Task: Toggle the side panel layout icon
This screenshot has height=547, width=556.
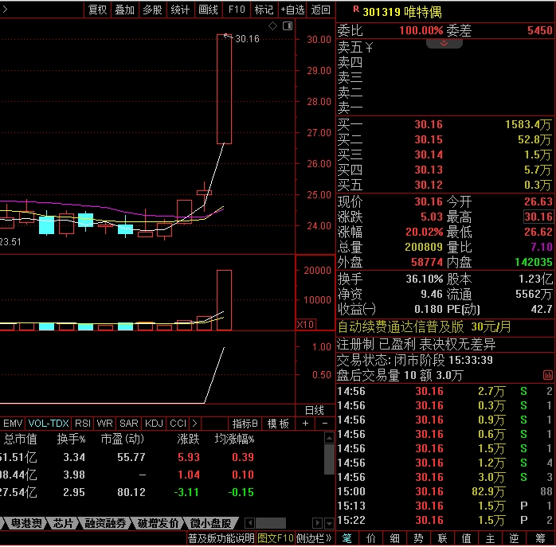Action: [288, 26]
